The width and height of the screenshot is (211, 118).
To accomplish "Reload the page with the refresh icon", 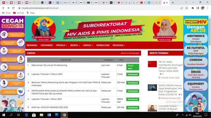I will (13, 8).
